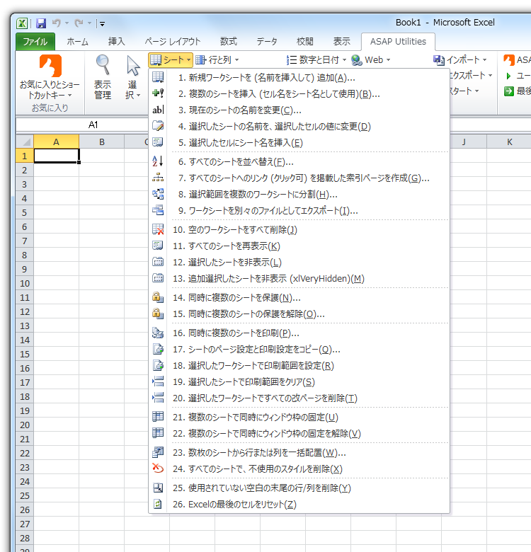
Task: Click the padlock icon for 複数のシートの保護を解除
Action: tap(158, 314)
